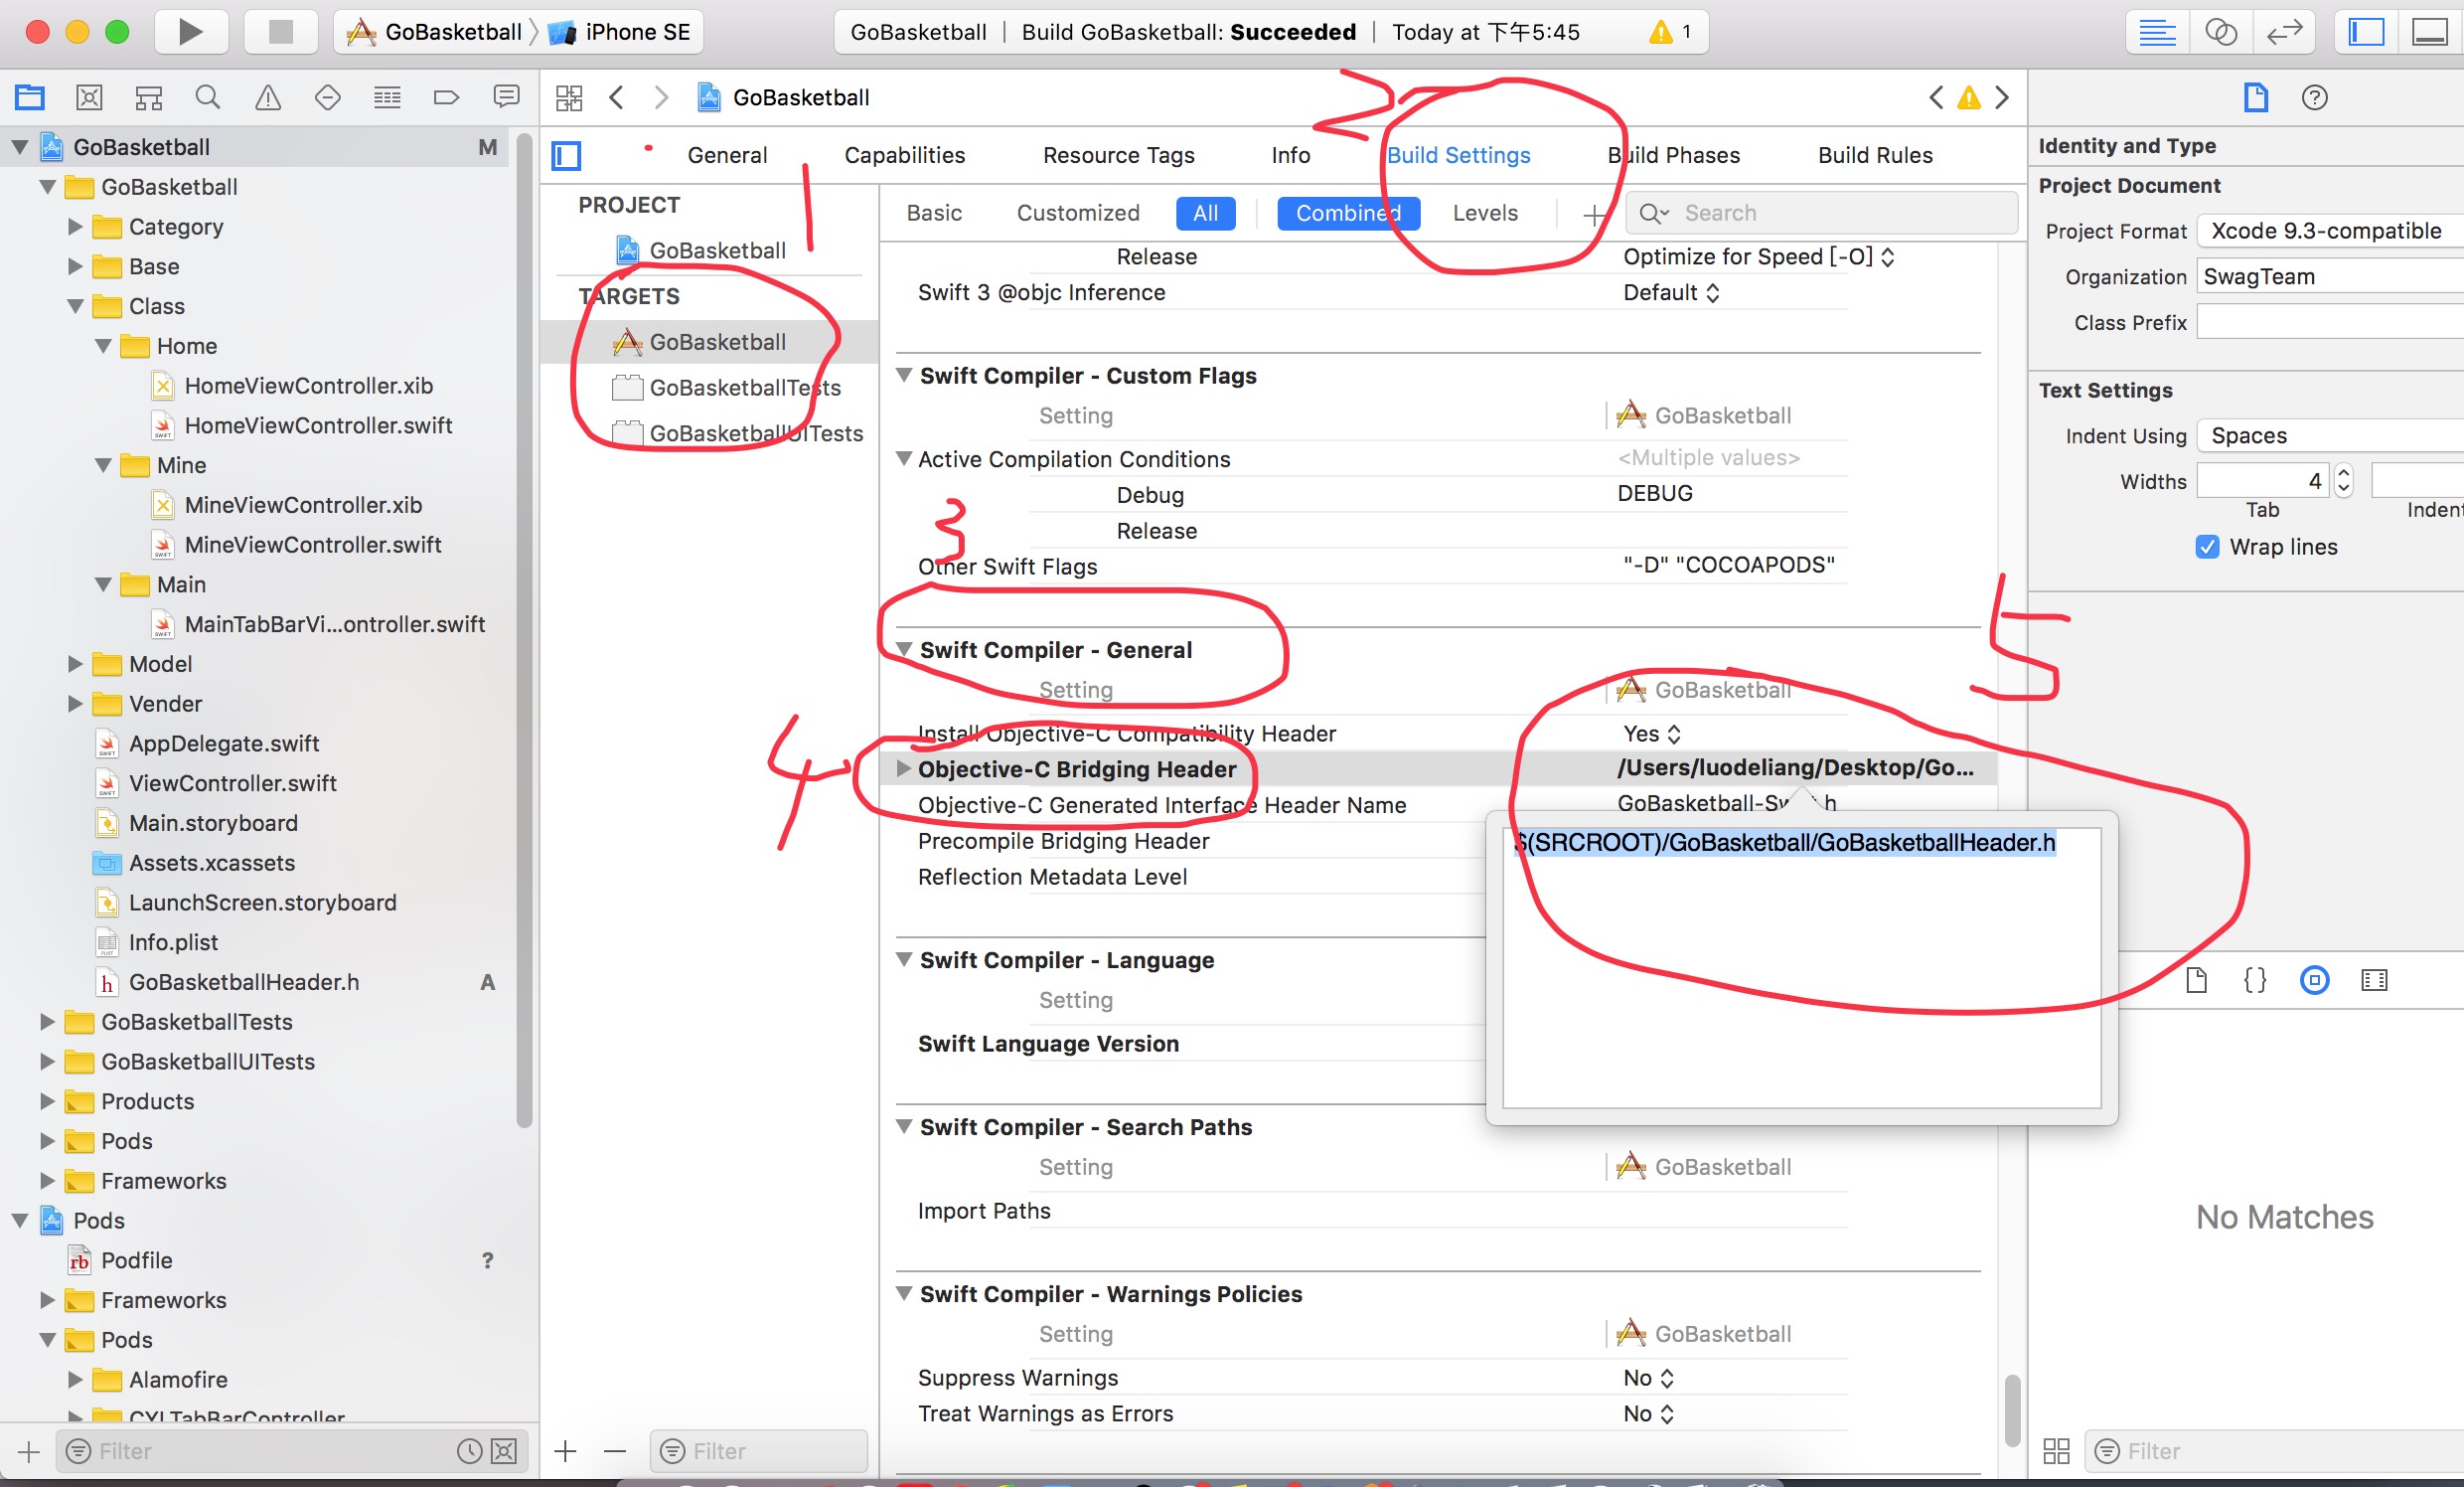Select the All settings filter
The image size is (2464, 1487).
click(x=1205, y=212)
